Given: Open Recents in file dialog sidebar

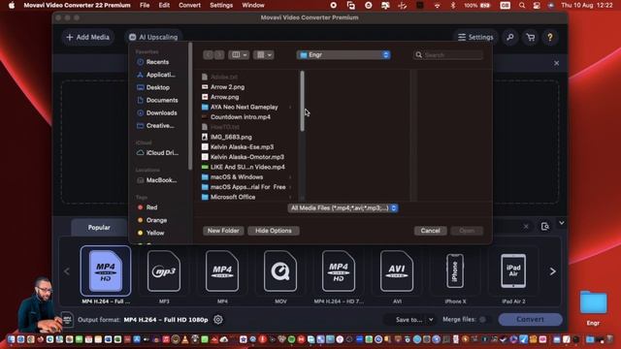Looking at the screenshot, I should click(x=157, y=62).
